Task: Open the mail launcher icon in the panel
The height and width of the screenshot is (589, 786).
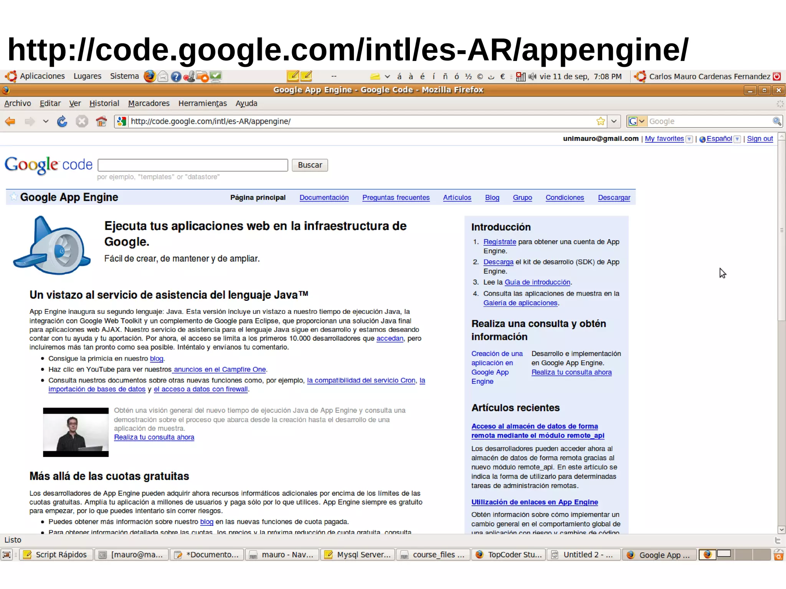Action: tap(163, 77)
